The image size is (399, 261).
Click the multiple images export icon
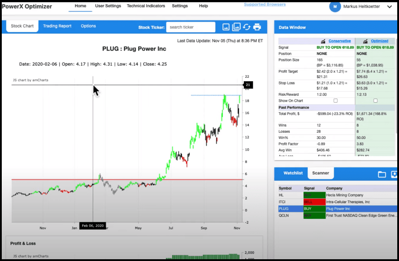click(236, 27)
